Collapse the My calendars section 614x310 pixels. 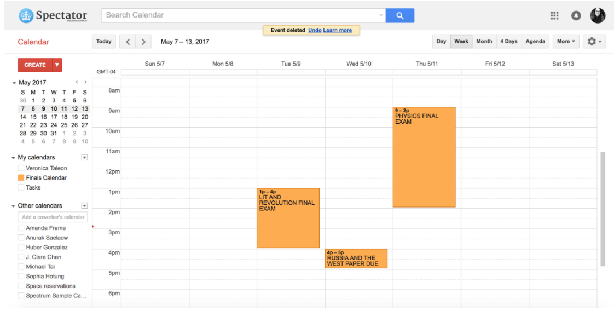click(14, 158)
